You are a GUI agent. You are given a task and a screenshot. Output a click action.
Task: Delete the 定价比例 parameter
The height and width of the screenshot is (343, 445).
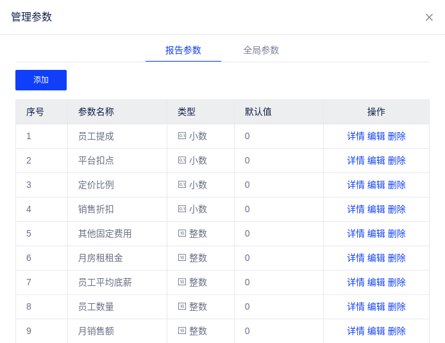(397, 185)
